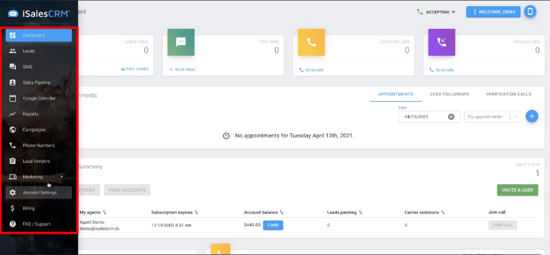Screen dimensions: 550x255
Task: Click the purple Inbound calls tile
Action: pyautogui.click(x=441, y=42)
